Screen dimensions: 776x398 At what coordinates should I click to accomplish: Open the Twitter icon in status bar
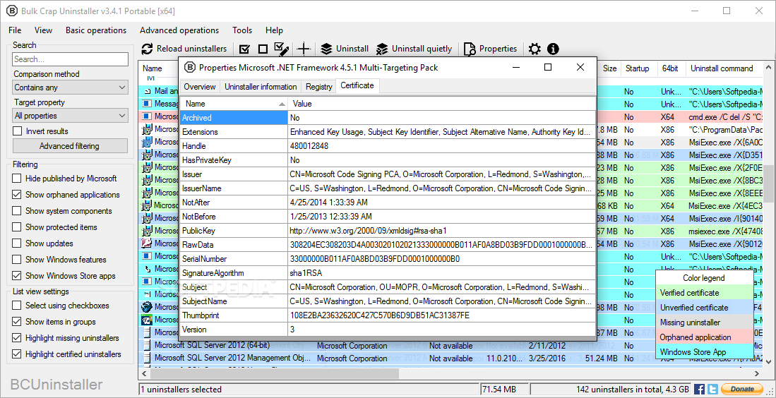click(x=712, y=389)
